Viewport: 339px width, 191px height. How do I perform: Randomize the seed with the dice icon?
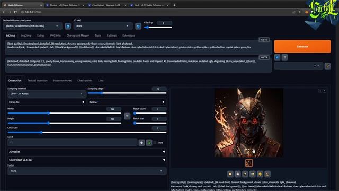(141, 143)
